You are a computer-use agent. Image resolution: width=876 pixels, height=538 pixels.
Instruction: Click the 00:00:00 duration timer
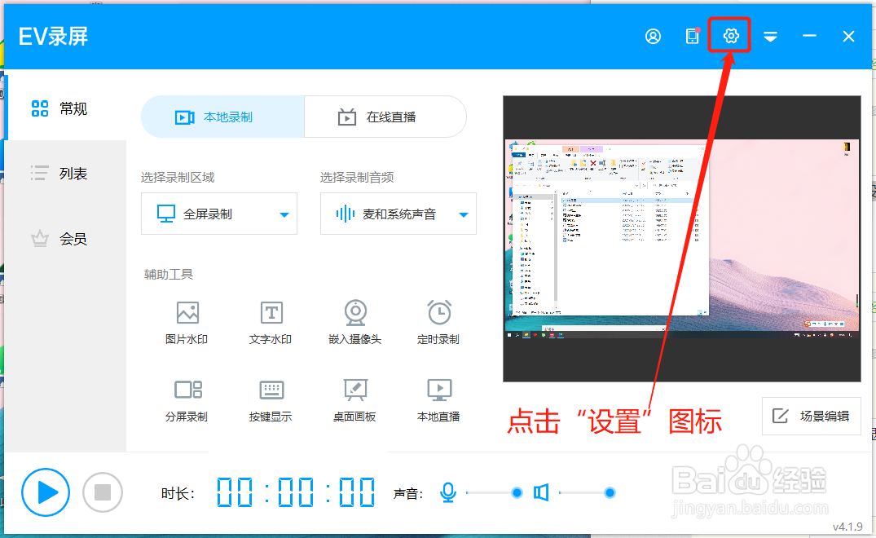[x=296, y=492]
